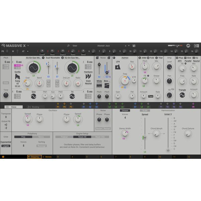
Task: Toggle oscillator 1 on/off badge
Action: point(43,58)
